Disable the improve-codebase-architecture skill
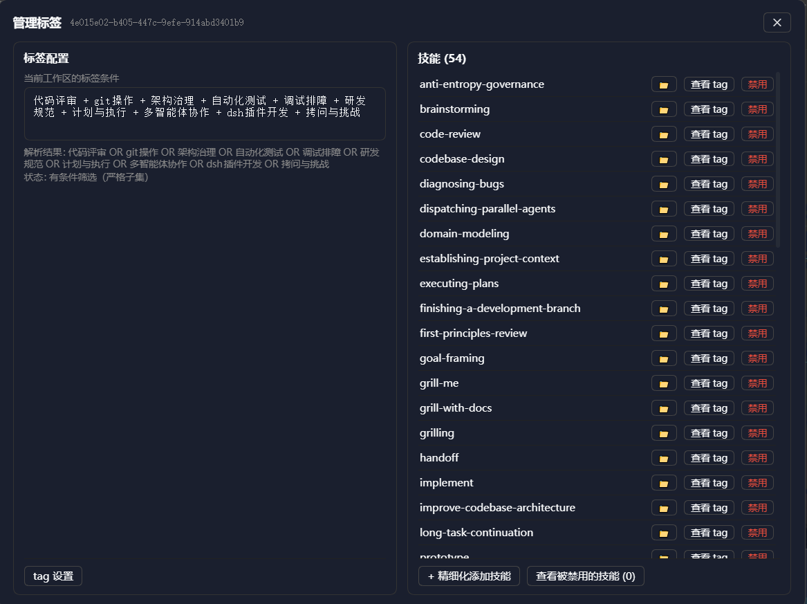 coord(757,508)
